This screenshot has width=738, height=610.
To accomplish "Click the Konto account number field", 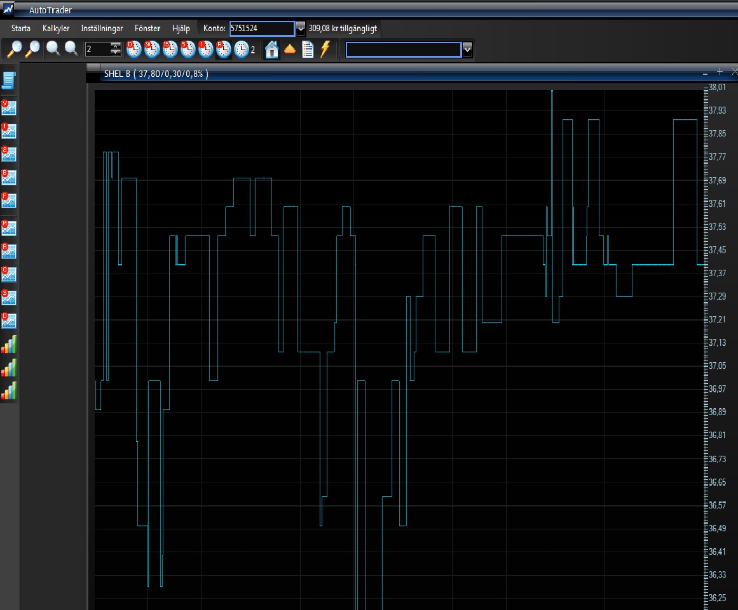I will 261,29.
